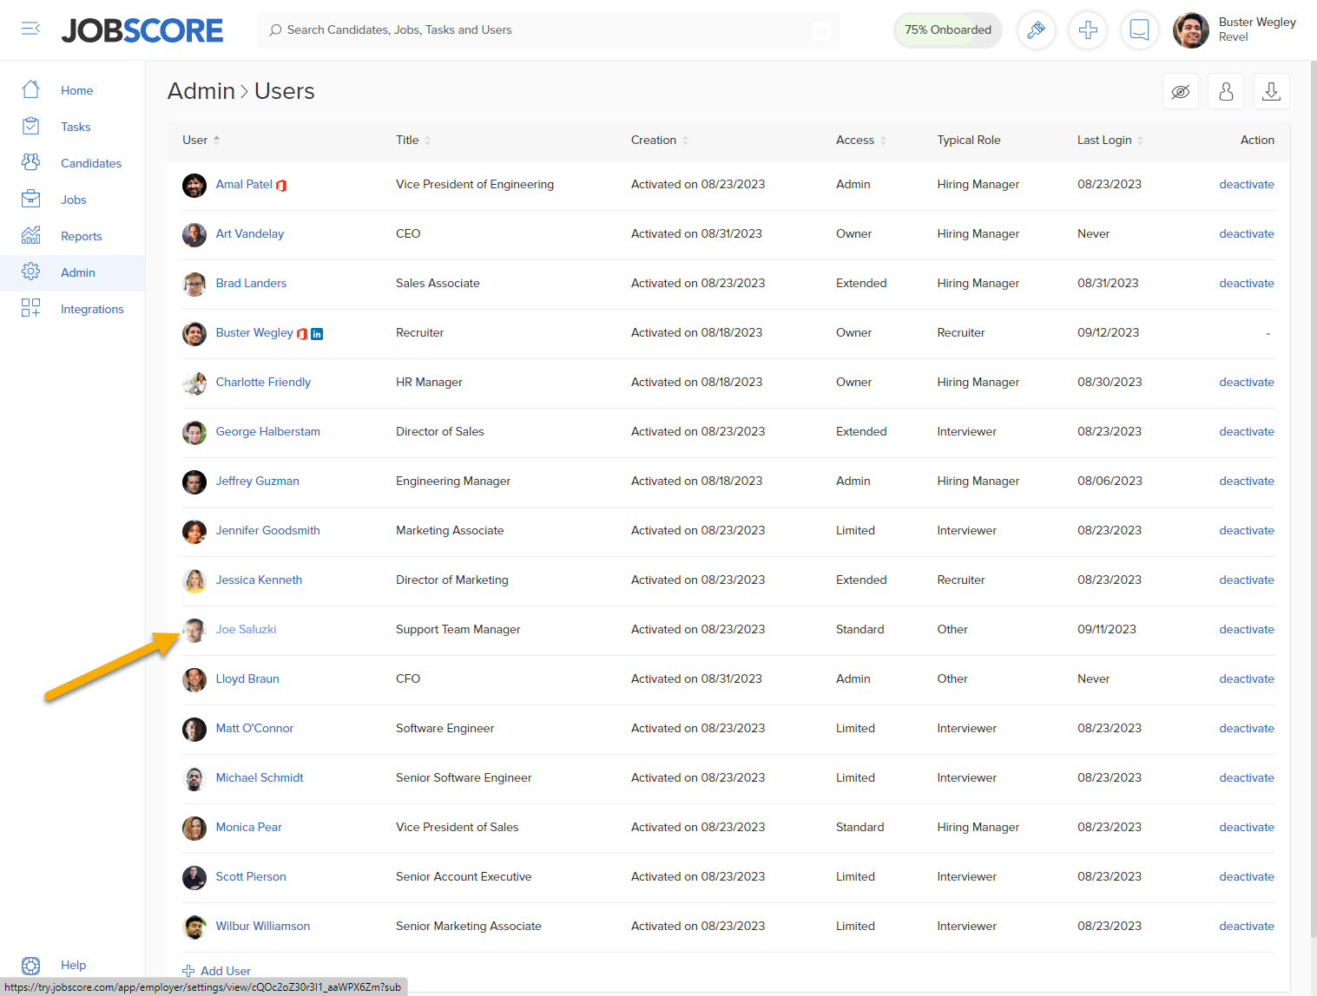The image size is (1317, 996).
Task: Click the Office icon beside Amal Patel
Action: (281, 185)
